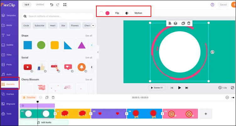This screenshot has height=126, width=236.
Task: Click the layer order icon above element
Action: pyautogui.click(x=175, y=23)
